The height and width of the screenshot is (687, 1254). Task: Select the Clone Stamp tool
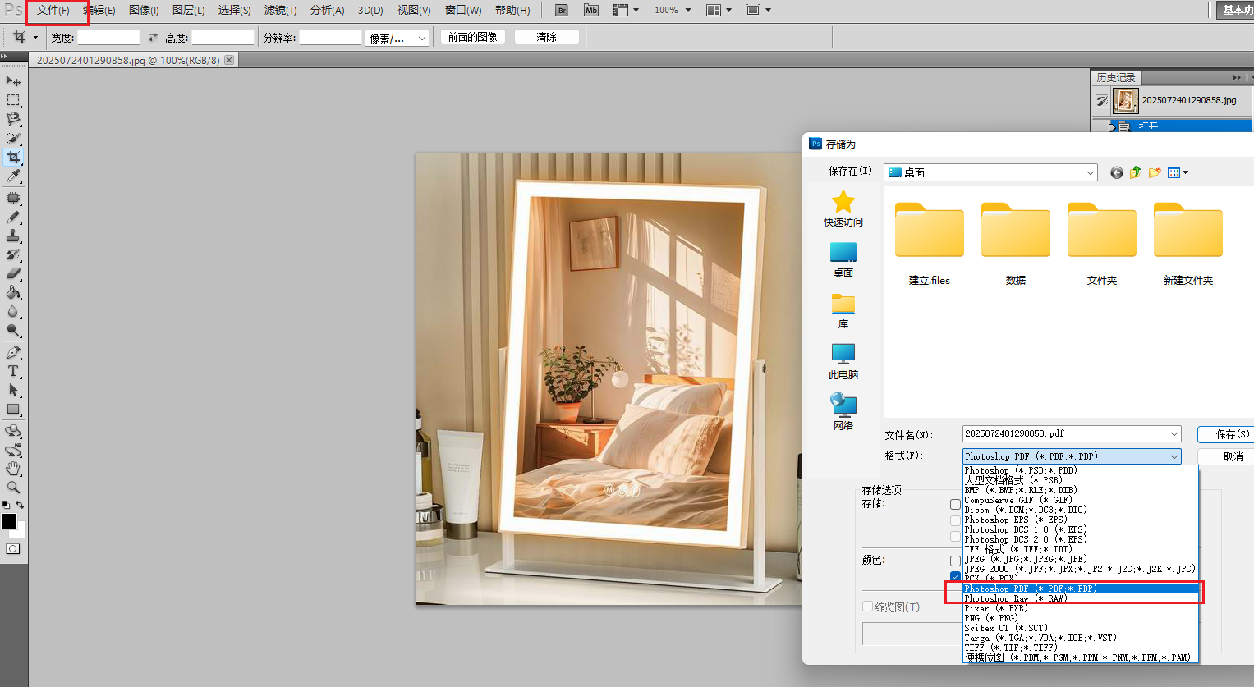point(13,236)
